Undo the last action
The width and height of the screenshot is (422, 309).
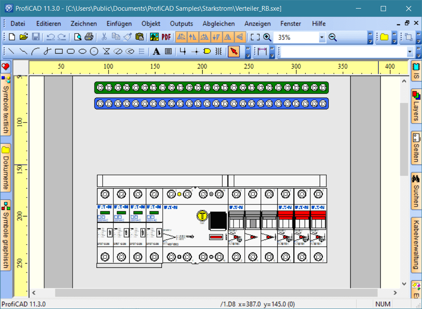click(x=51, y=37)
